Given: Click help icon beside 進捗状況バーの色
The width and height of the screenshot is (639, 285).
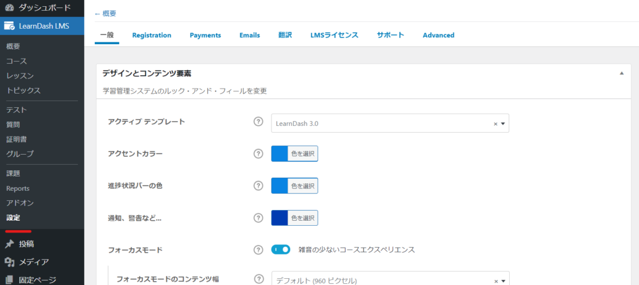Looking at the screenshot, I should [258, 185].
